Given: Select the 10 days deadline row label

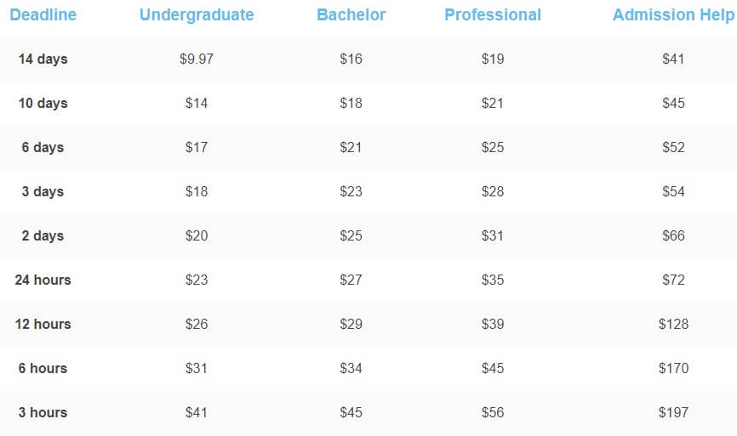Looking at the screenshot, I should (x=43, y=103).
